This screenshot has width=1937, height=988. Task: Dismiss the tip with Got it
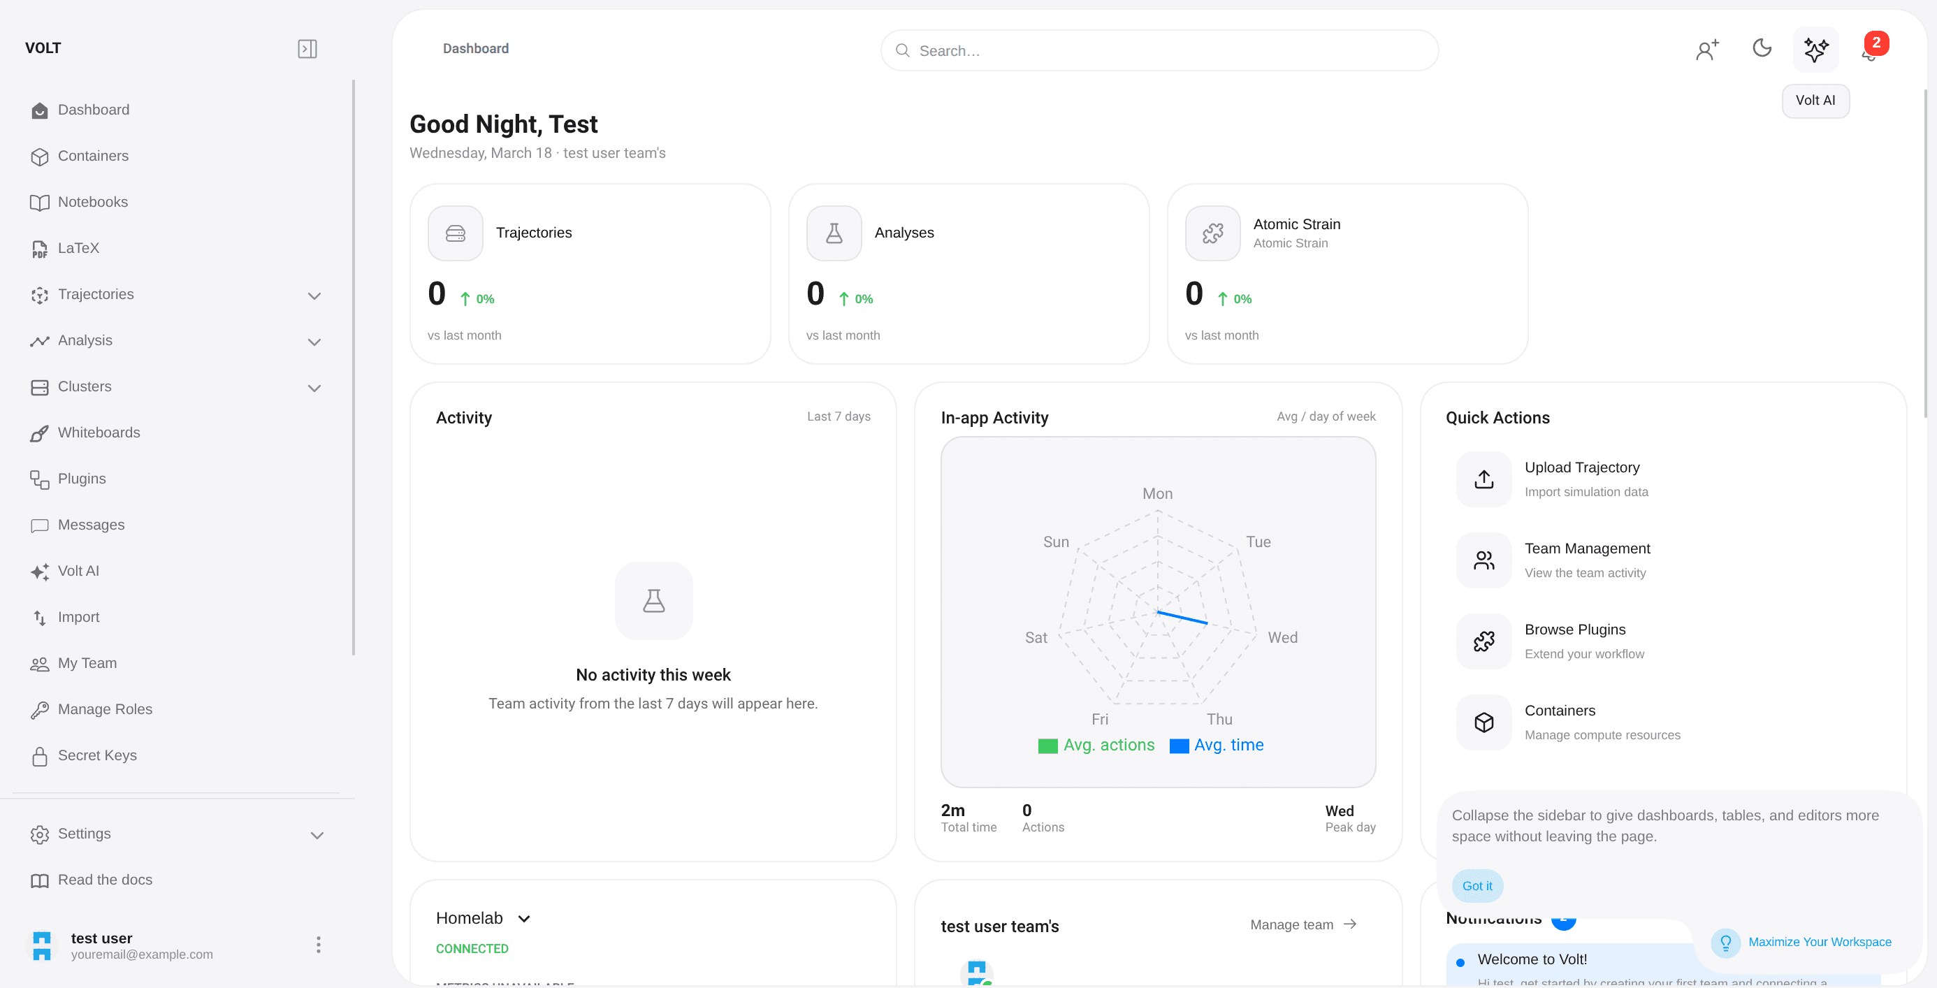click(1477, 887)
